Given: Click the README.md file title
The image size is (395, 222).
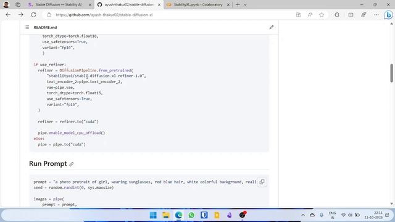Looking at the screenshot, I should pos(45,27).
